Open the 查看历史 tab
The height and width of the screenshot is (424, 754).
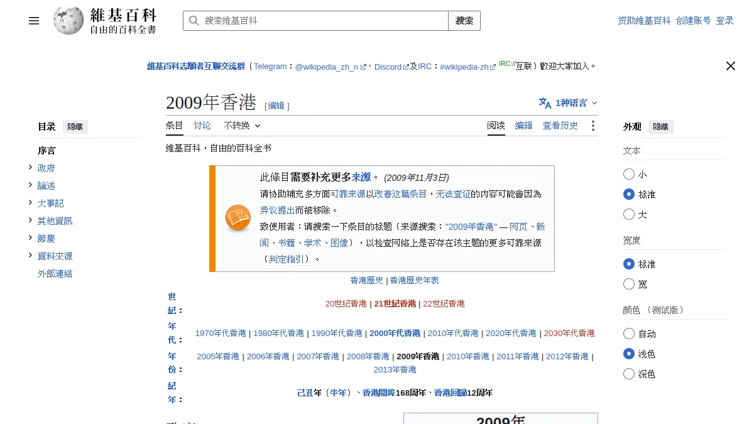pos(560,126)
